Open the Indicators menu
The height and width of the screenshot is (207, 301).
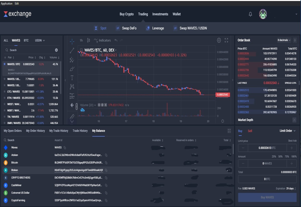(102, 40)
